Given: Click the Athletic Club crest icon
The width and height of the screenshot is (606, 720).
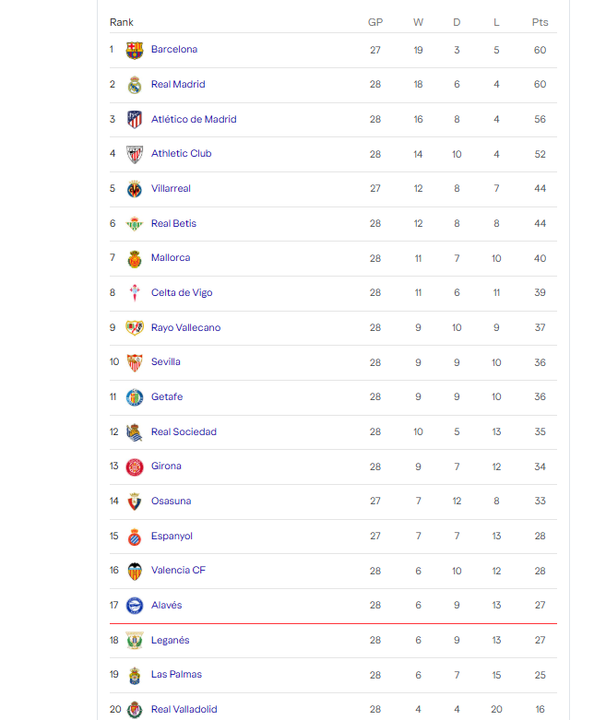Looking at the screenshot, I should coord(135,154).
